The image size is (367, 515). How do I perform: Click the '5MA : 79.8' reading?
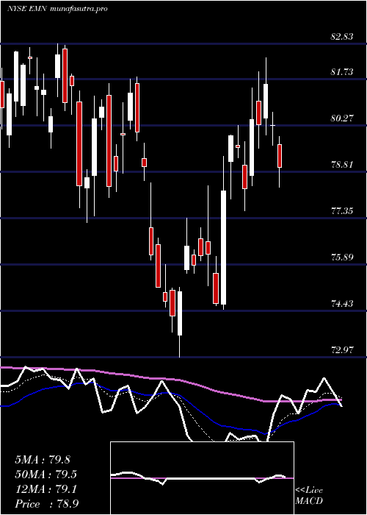(x=43, y=459)
